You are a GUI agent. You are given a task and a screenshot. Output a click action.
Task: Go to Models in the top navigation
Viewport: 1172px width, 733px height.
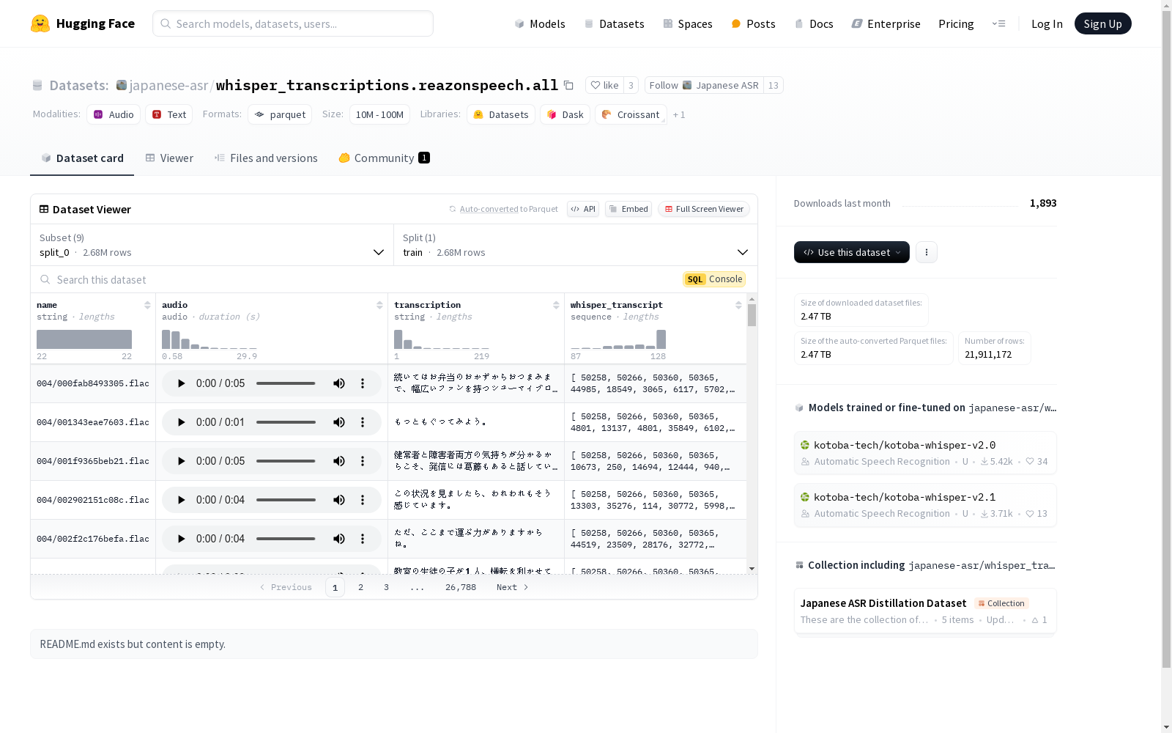pyautogui.click(x=540, y=23)
